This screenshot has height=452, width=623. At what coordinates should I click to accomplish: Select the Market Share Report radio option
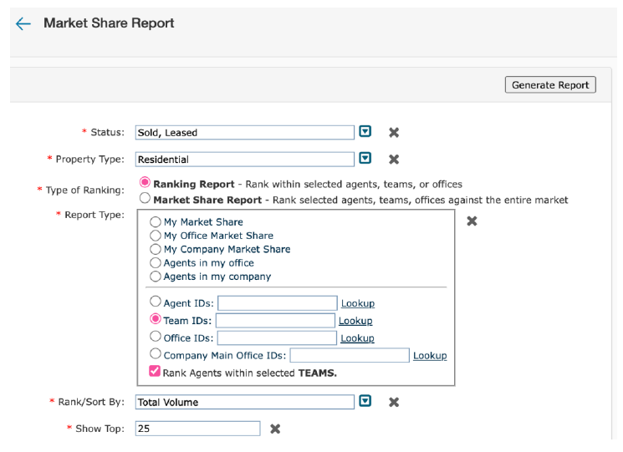[x=146, y=200]
